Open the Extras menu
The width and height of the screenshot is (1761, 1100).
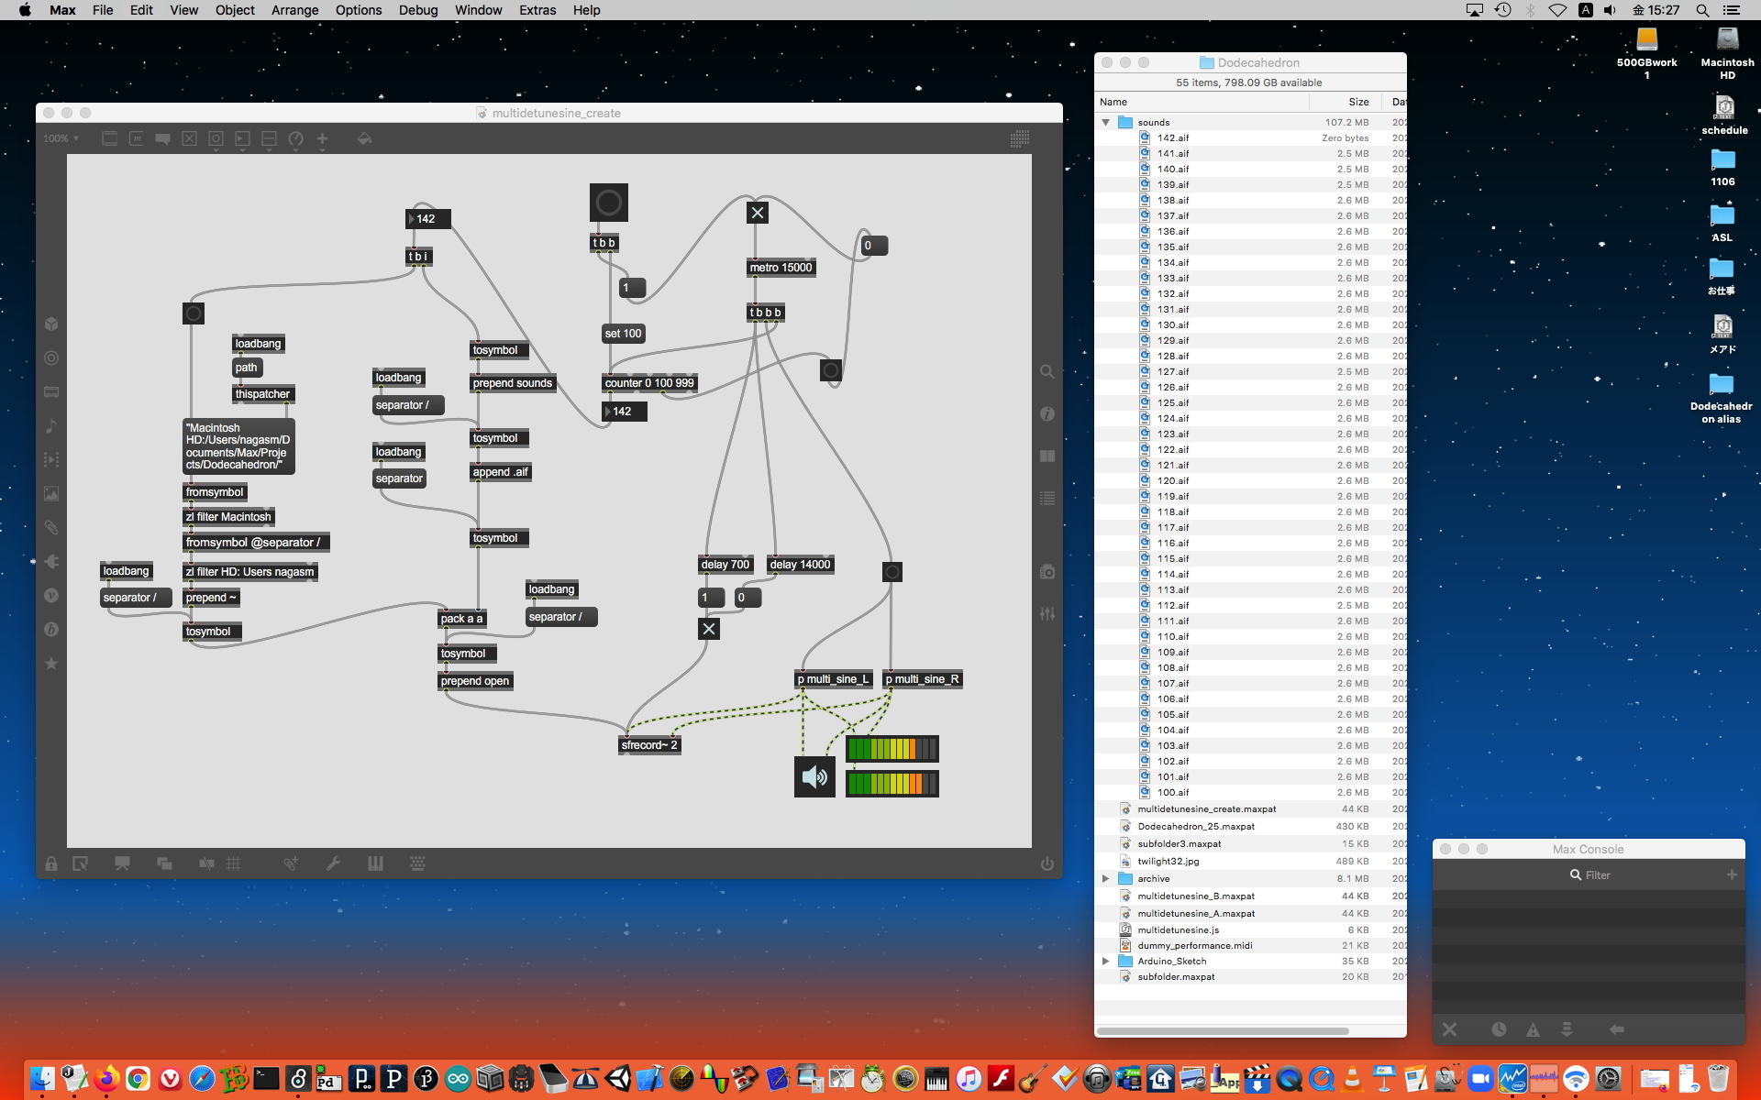(x=537, y=10)
